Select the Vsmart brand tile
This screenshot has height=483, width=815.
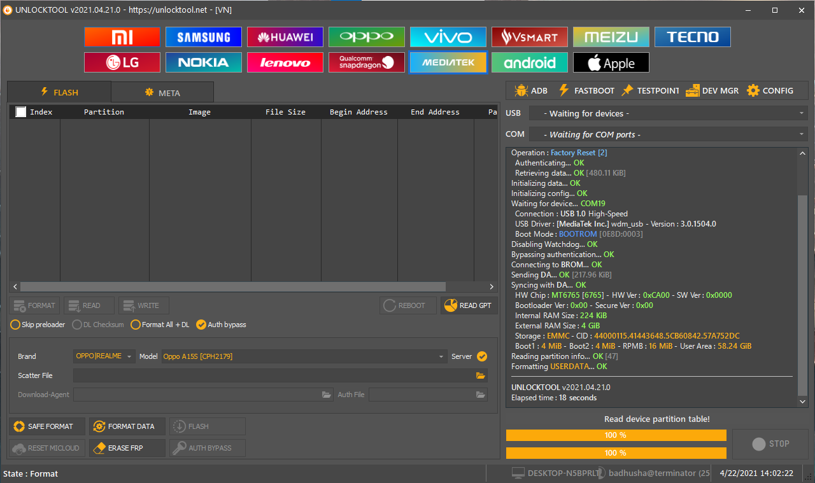(530, 37)
